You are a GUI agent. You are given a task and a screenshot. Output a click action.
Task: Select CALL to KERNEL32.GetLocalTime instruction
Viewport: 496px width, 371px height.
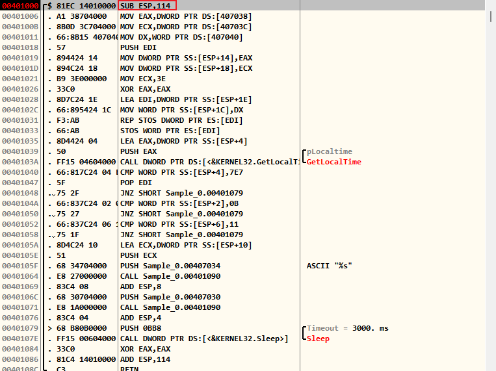tap(209, 162)
